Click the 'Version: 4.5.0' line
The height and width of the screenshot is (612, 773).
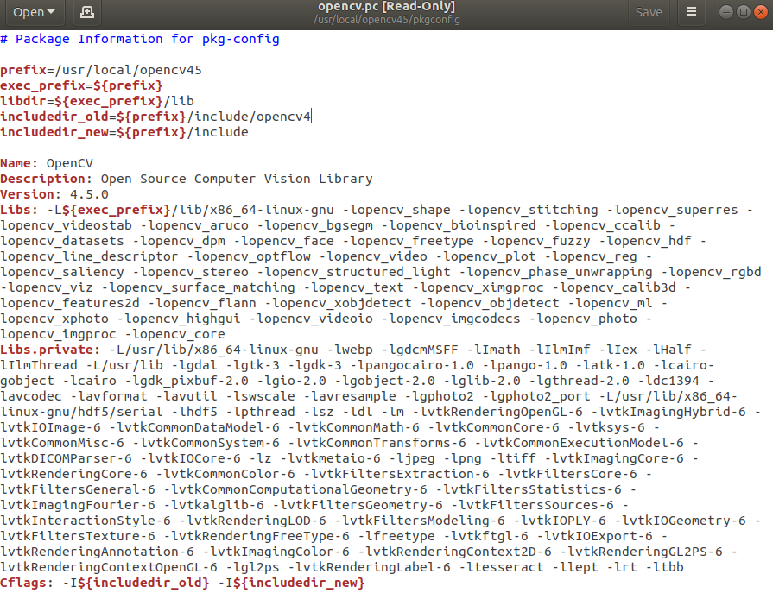(54, 194)
